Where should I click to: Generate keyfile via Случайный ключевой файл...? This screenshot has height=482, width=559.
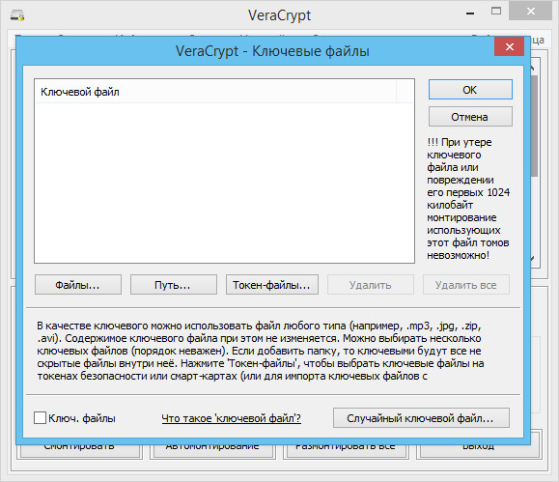[421, 418]
